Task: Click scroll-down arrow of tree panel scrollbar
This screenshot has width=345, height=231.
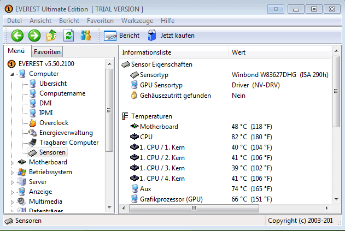Action: (x=109, y=208)
